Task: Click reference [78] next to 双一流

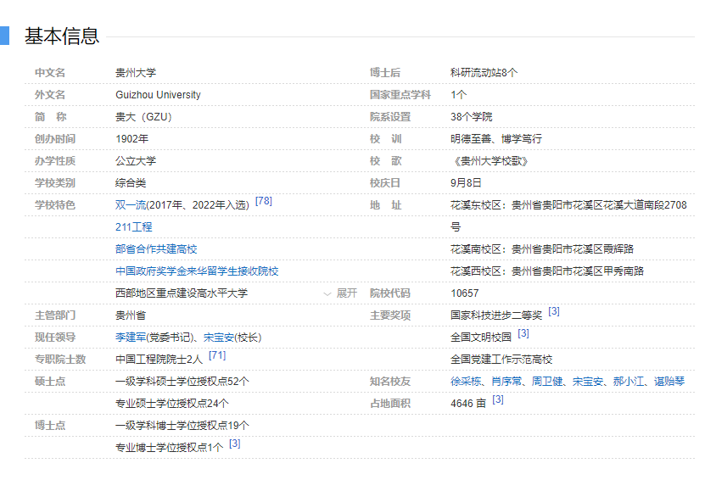Action: point(263,202)
